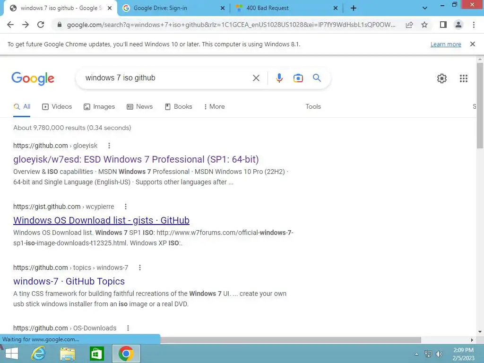
Task: Go forward using the browser forward arrow
Action: click(26, 25)
